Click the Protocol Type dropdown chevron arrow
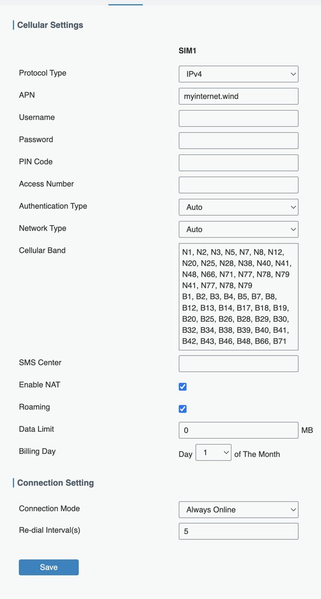This screenshot has width=321, height=599. pos(293,74)
